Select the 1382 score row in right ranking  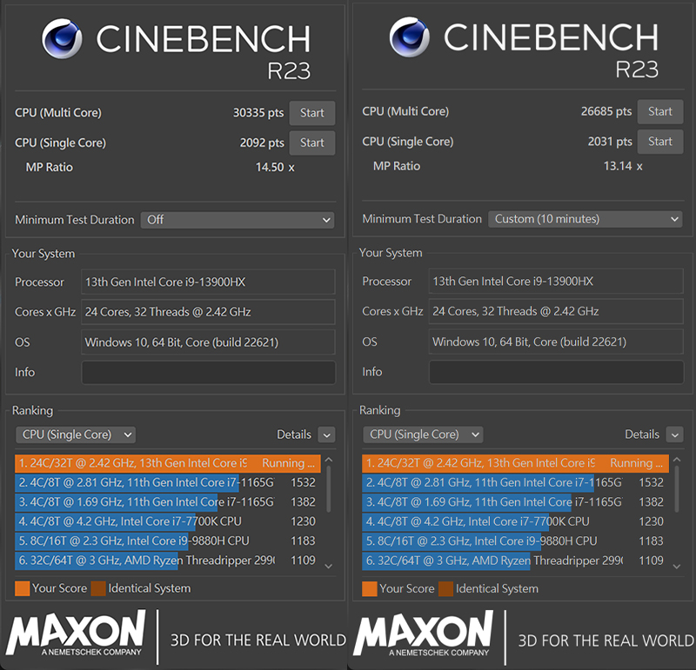[515, 502]
